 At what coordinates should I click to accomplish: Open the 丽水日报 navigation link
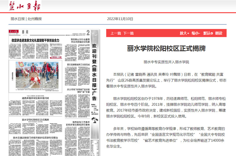[x=17, y=19]
